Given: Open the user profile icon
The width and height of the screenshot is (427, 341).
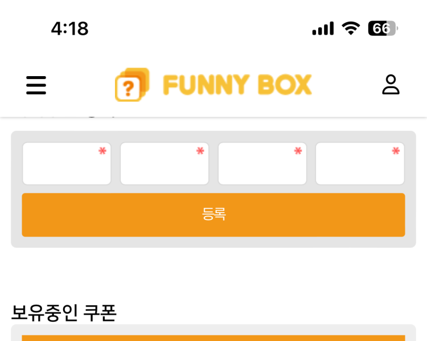Looking at the screenshot, I should [x=391, y=85].
